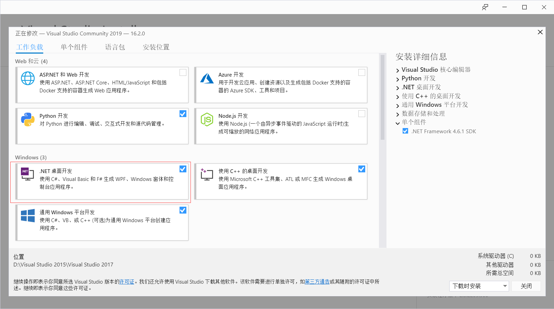Select the 工作负载 tab

pos(30,47)
